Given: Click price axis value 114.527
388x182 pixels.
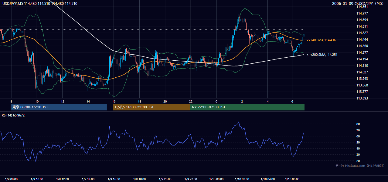Looking at the screenshot, I should click(x=362, y=33).
